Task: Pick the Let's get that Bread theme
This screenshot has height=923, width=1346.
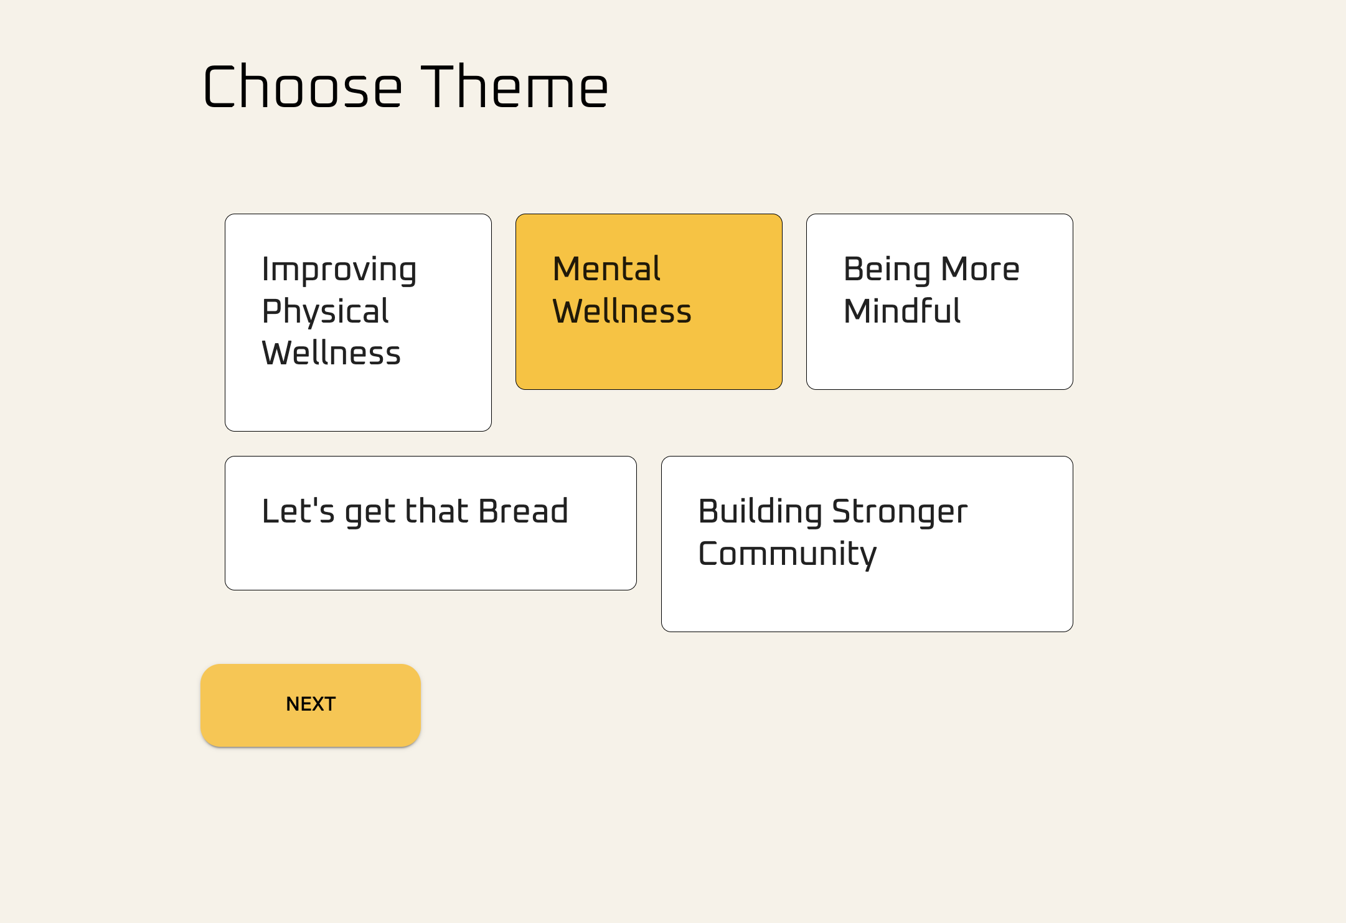Action: tap(431, 523)
